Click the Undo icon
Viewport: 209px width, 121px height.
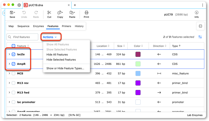point(24,12)
